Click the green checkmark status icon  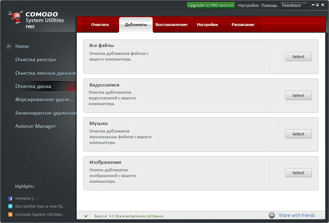point(86,216)
